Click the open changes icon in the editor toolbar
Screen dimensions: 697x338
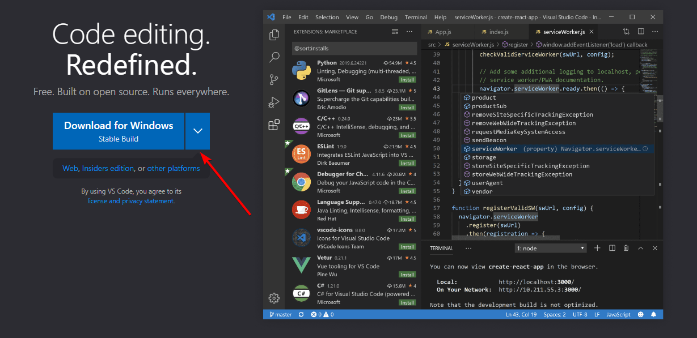626,32
